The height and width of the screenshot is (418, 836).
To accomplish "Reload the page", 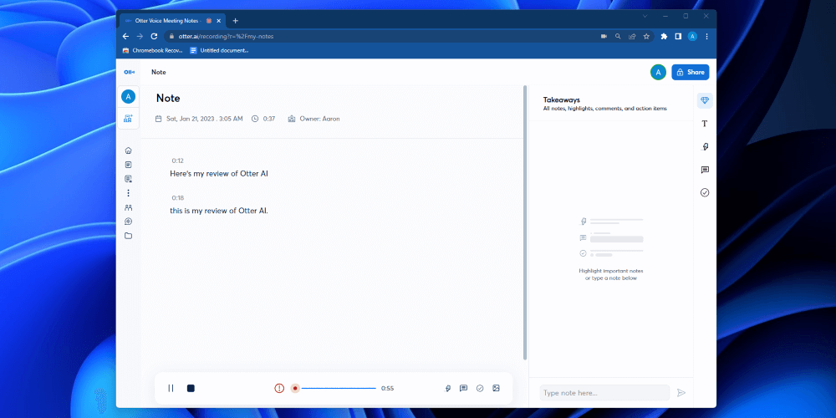I will point(154,36).
